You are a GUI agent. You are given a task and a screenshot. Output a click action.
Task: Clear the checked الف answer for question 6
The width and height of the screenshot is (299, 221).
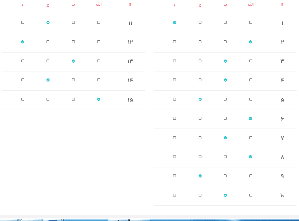click(250, 119)
